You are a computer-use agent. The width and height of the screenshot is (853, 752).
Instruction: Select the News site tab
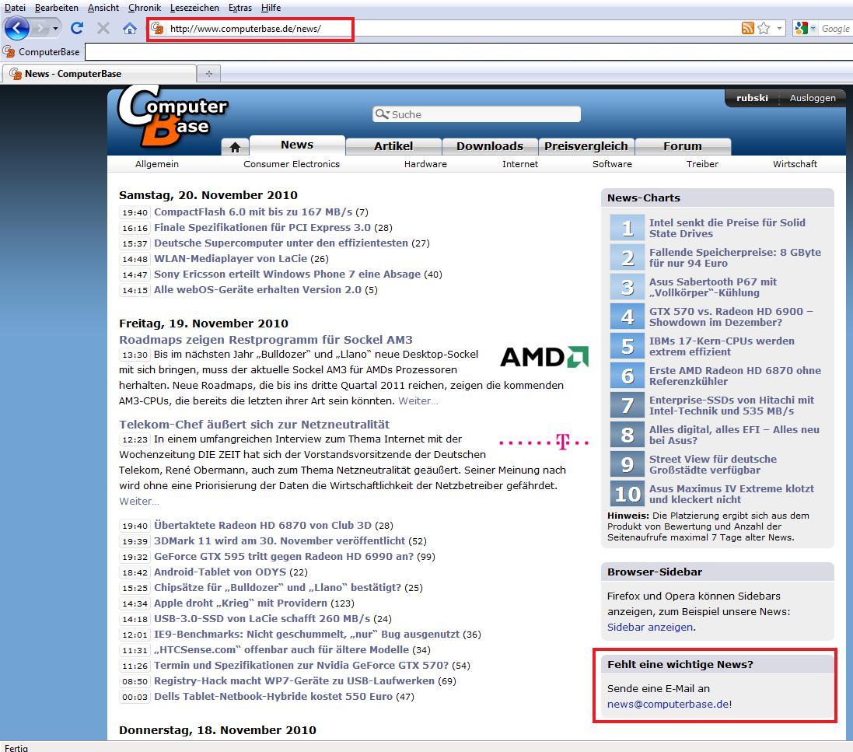point(297,145)
